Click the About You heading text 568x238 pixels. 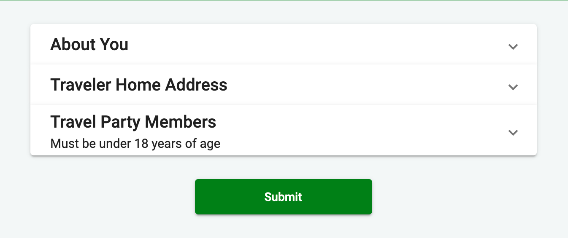pos(89,45)
